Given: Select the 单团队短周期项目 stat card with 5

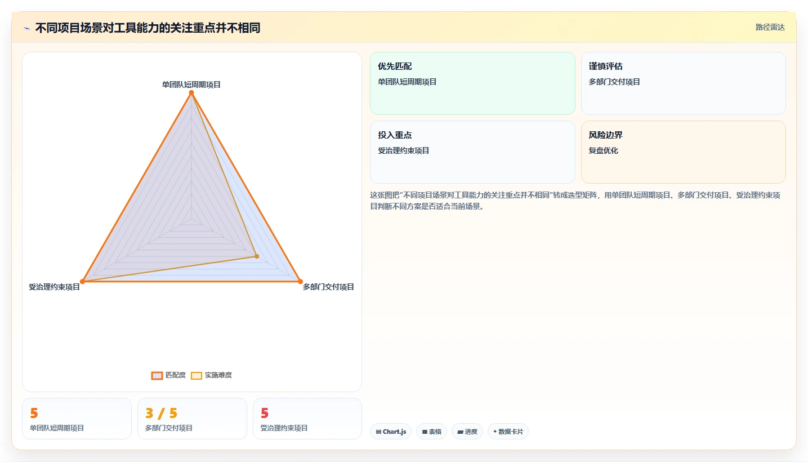Looking at the screenshot, I should point(77,419).
